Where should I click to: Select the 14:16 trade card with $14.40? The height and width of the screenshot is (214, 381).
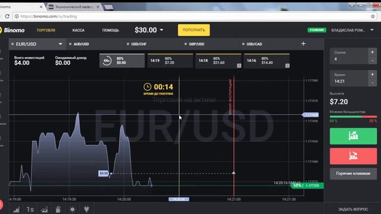tap(267, 61)
